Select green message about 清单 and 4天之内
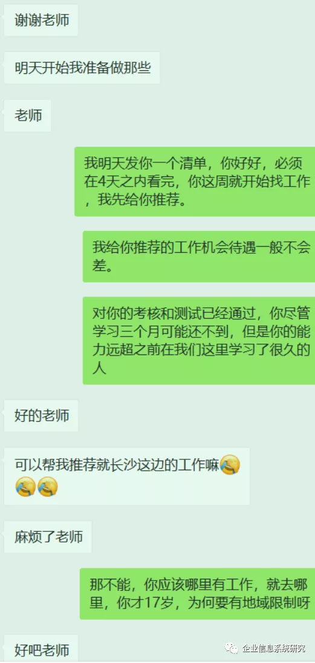 pos(195,181)
